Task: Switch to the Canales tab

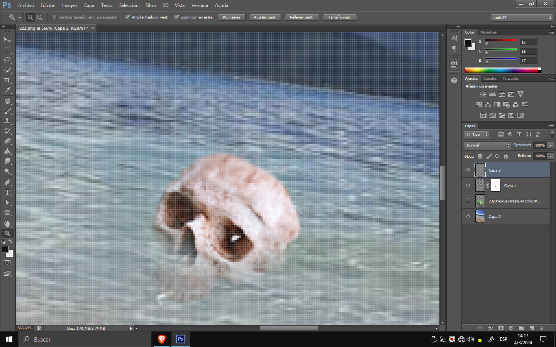Action: point(490,79)
